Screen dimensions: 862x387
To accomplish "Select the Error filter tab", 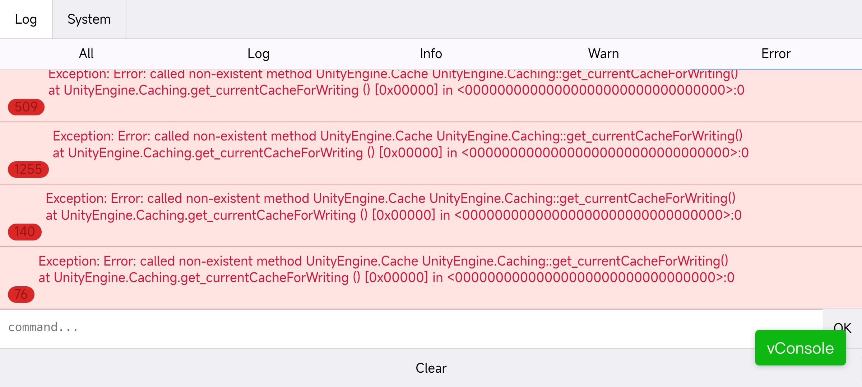I will point(776,54).
